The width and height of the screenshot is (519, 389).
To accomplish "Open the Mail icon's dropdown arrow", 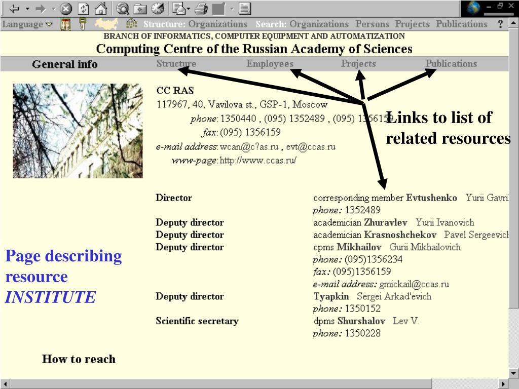I will tap(188, 9).
